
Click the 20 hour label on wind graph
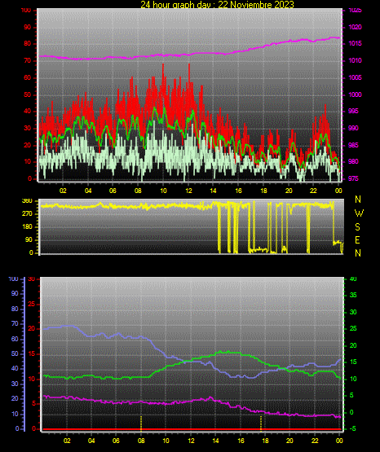point(289,191)
